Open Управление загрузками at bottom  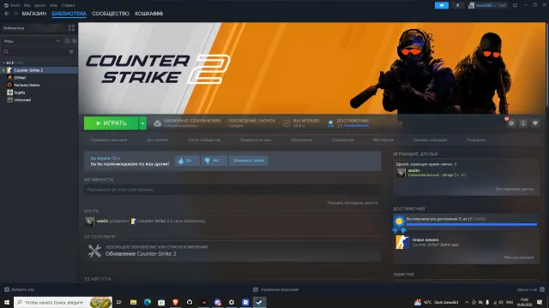pyautogui.click(x=276, y=289)
